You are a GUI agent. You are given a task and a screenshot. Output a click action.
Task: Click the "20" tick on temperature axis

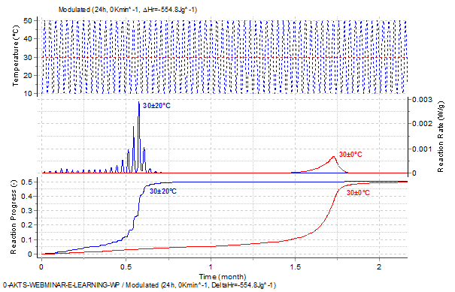click(28, 75)
